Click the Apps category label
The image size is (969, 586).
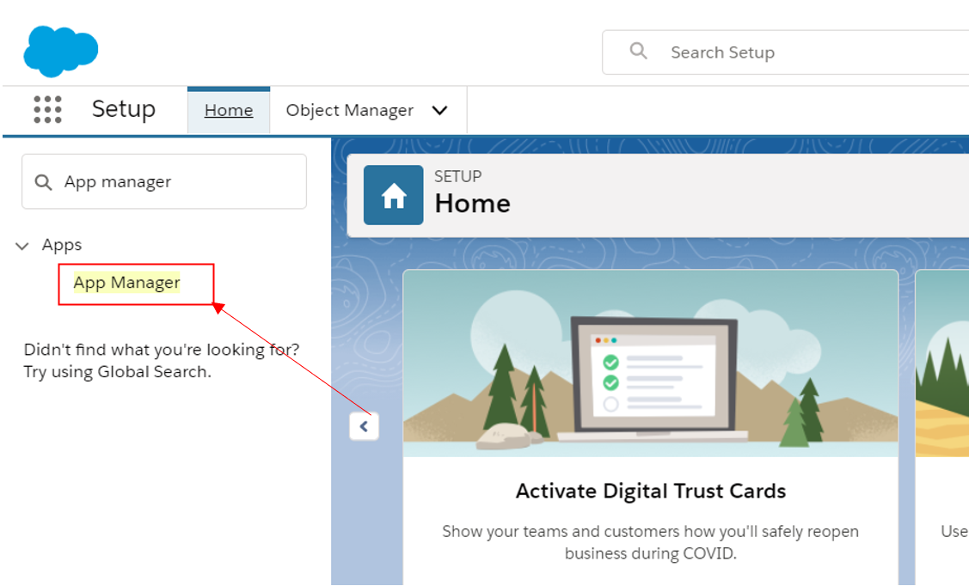pos(62,245)
